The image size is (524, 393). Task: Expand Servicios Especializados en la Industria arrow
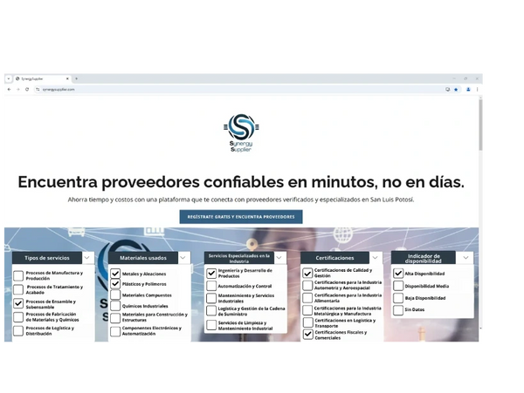[279, 258]
